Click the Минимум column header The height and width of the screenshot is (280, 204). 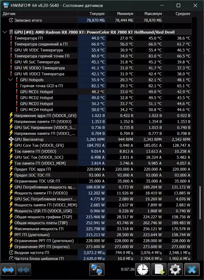click(120, 14)
